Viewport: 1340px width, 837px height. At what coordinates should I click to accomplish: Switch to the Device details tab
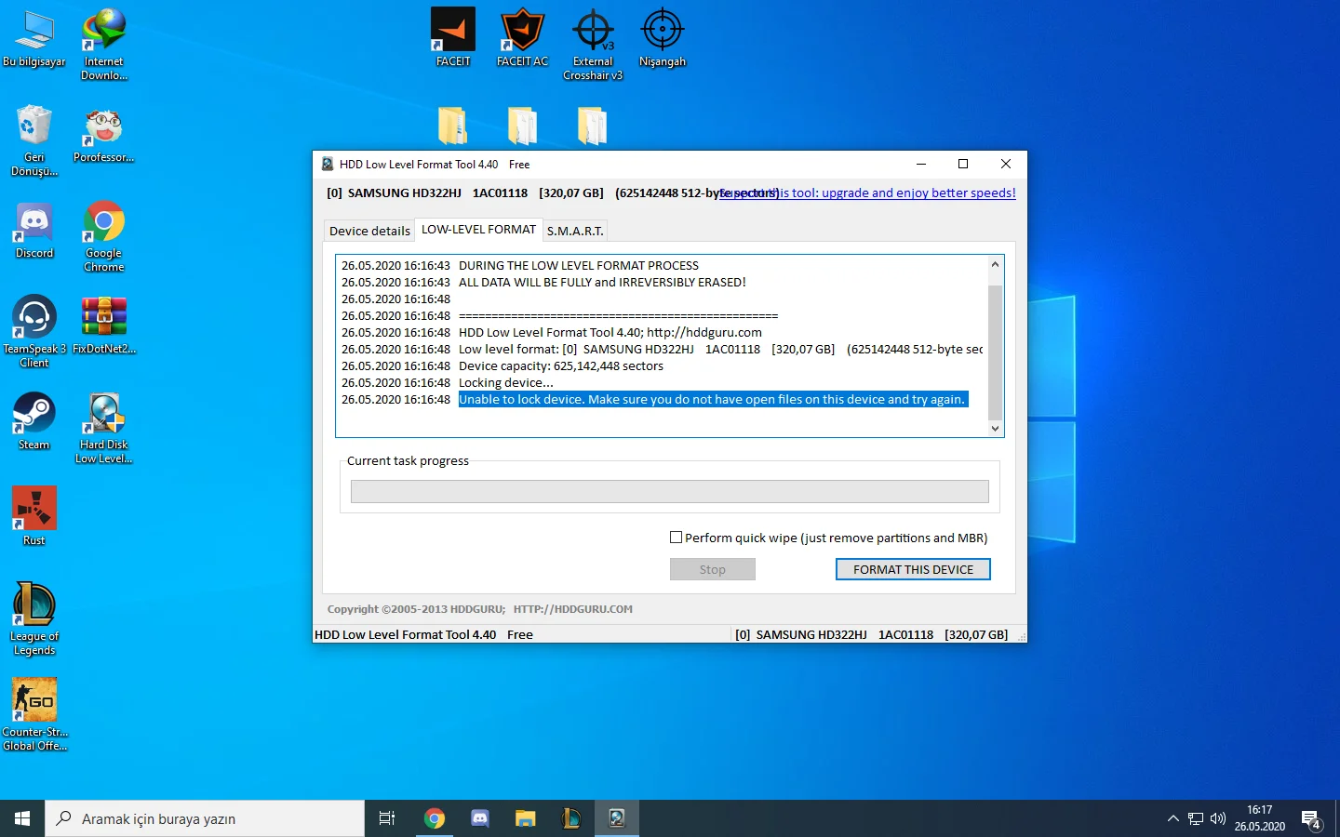(x=369, y=231)
